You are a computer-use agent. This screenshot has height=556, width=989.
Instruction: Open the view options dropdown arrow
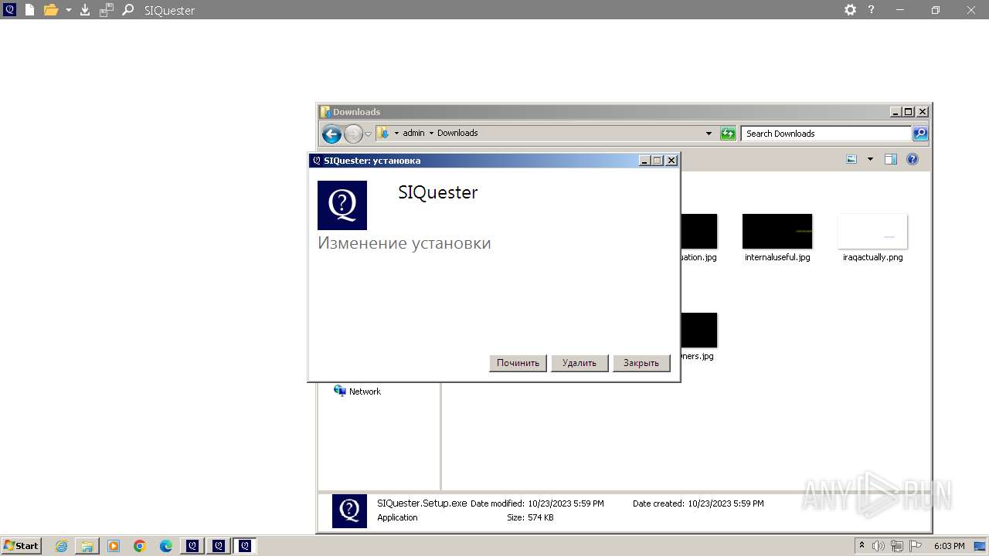pos(870,159)
